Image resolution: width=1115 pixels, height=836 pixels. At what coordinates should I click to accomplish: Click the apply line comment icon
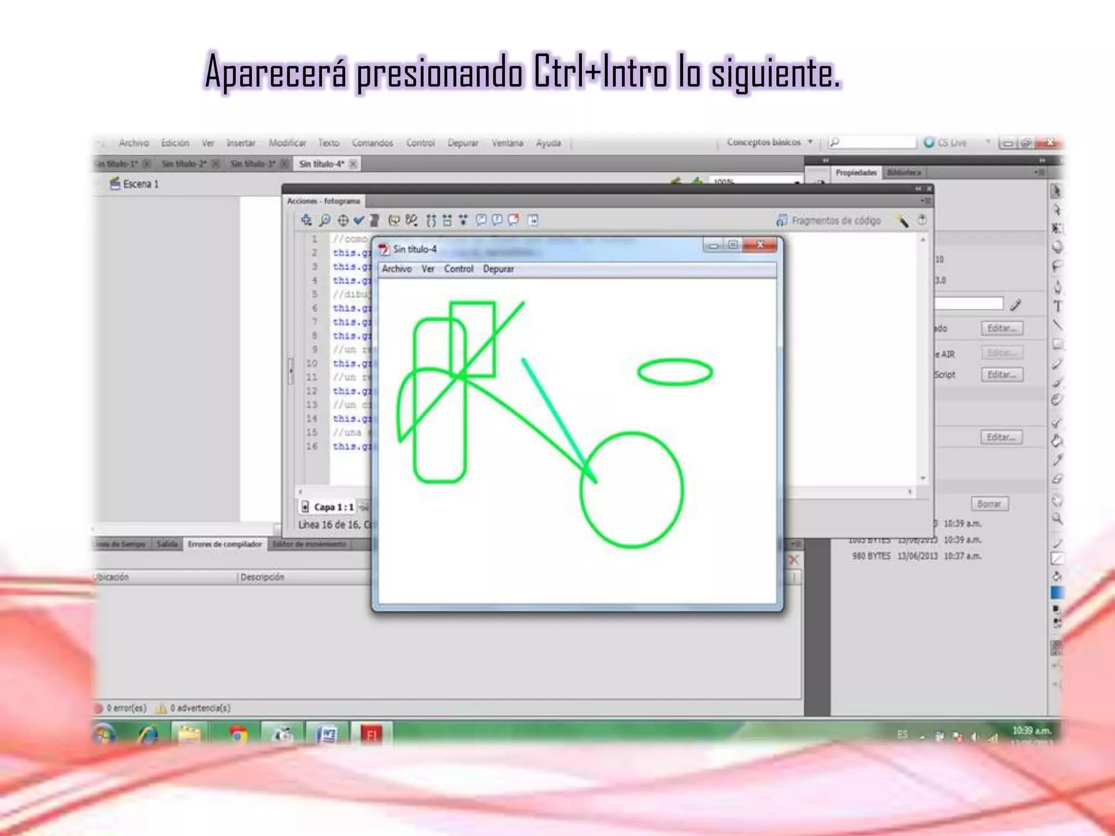(x=497, y=219)
